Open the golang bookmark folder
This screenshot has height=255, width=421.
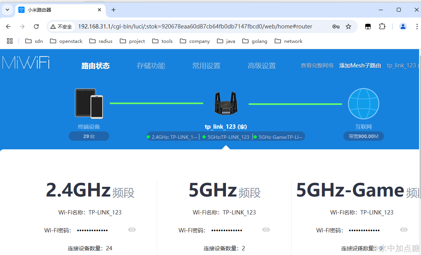(x=255, y=41)
